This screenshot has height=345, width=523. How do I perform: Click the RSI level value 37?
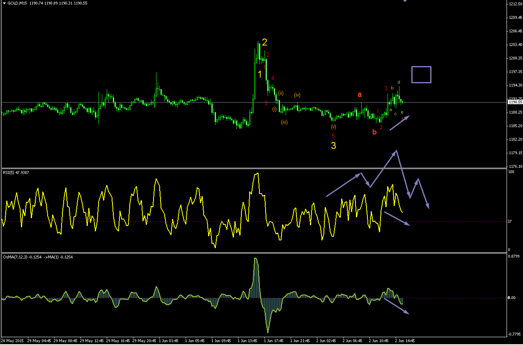tap(510, 222)
